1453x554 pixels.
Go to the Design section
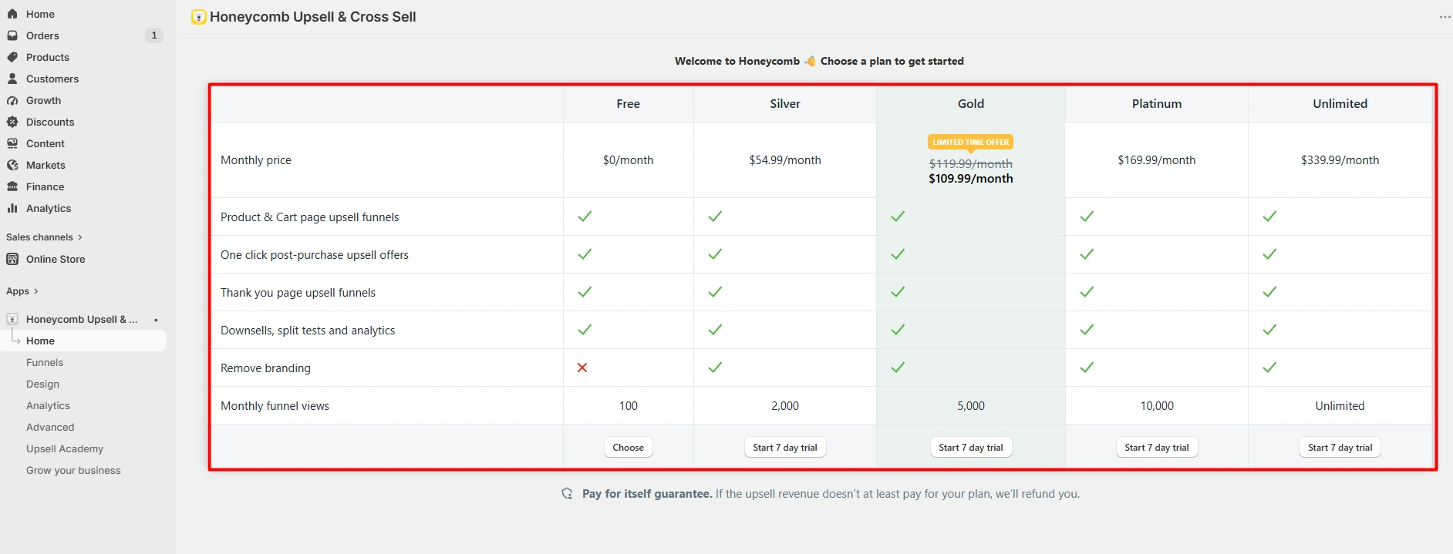tap(42, 384)
